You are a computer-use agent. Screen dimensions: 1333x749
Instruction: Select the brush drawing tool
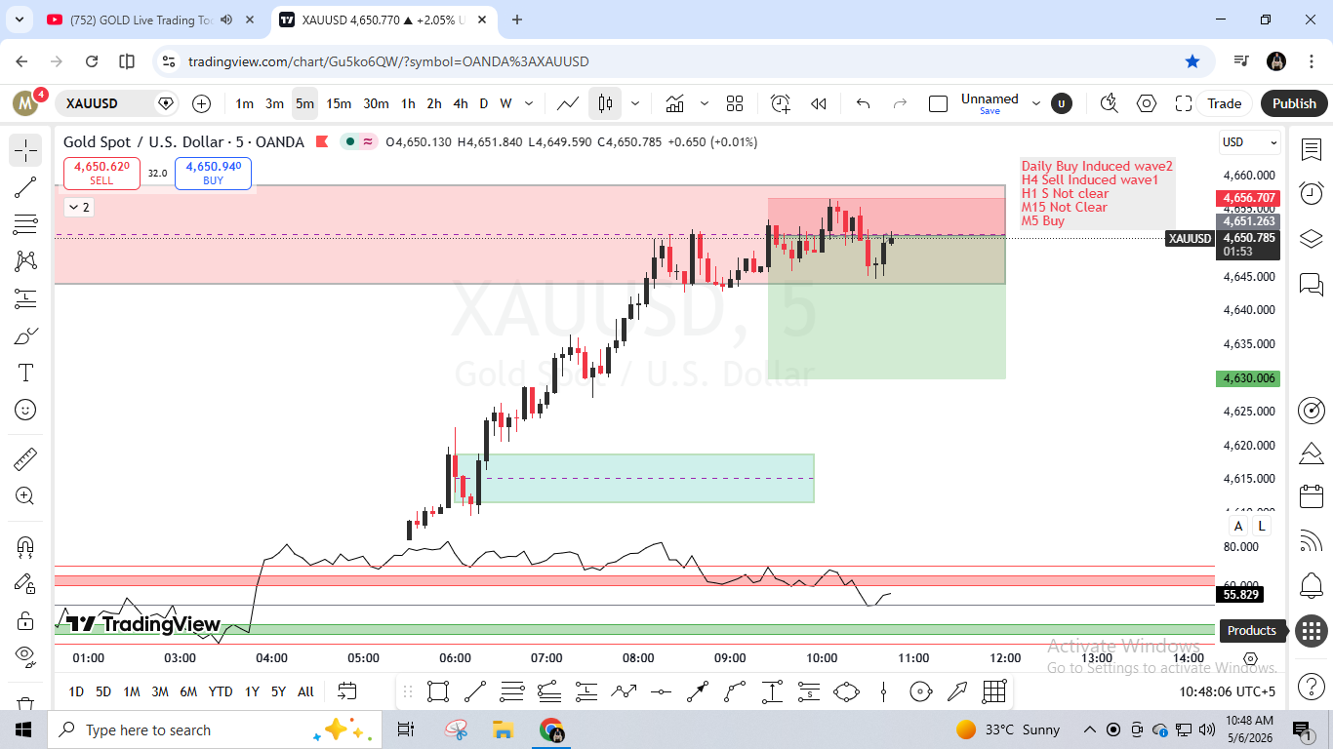click(25, 336)
